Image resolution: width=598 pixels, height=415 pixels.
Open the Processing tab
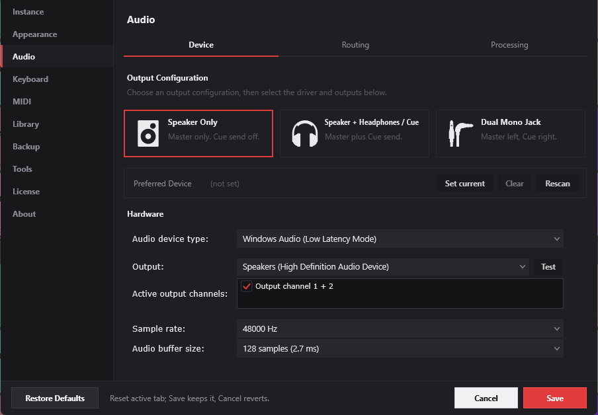[509, 45]
